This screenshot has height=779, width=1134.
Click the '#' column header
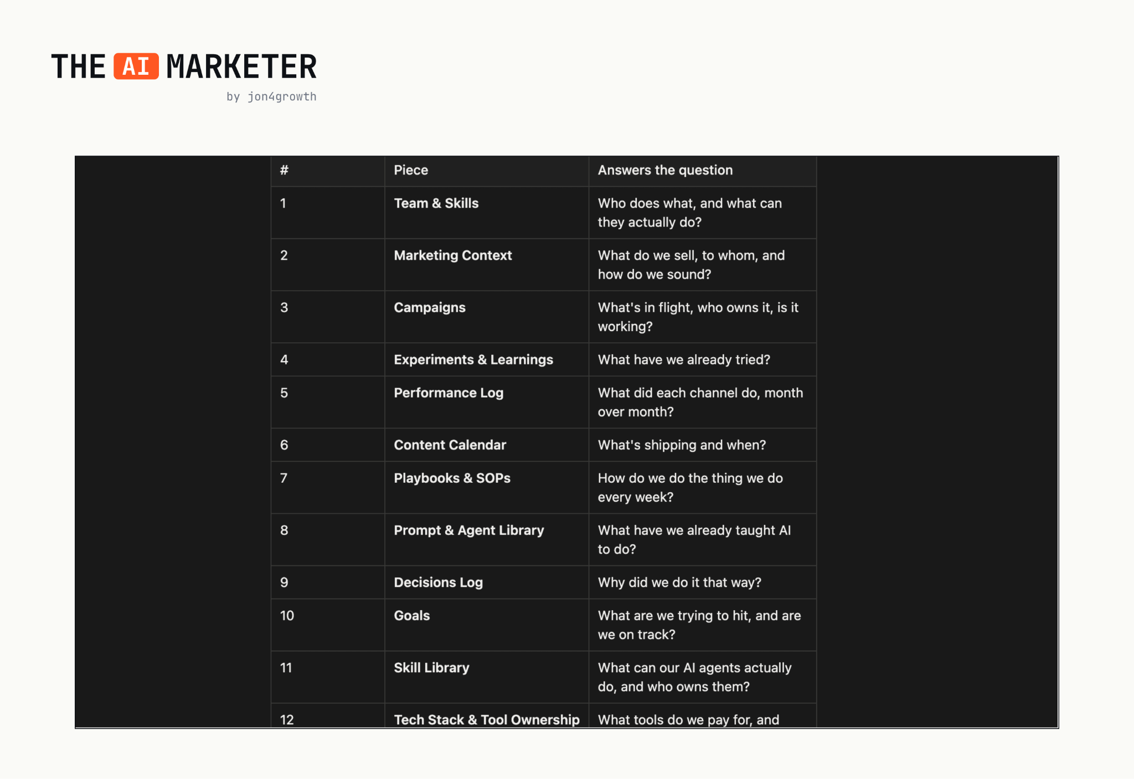284,170
